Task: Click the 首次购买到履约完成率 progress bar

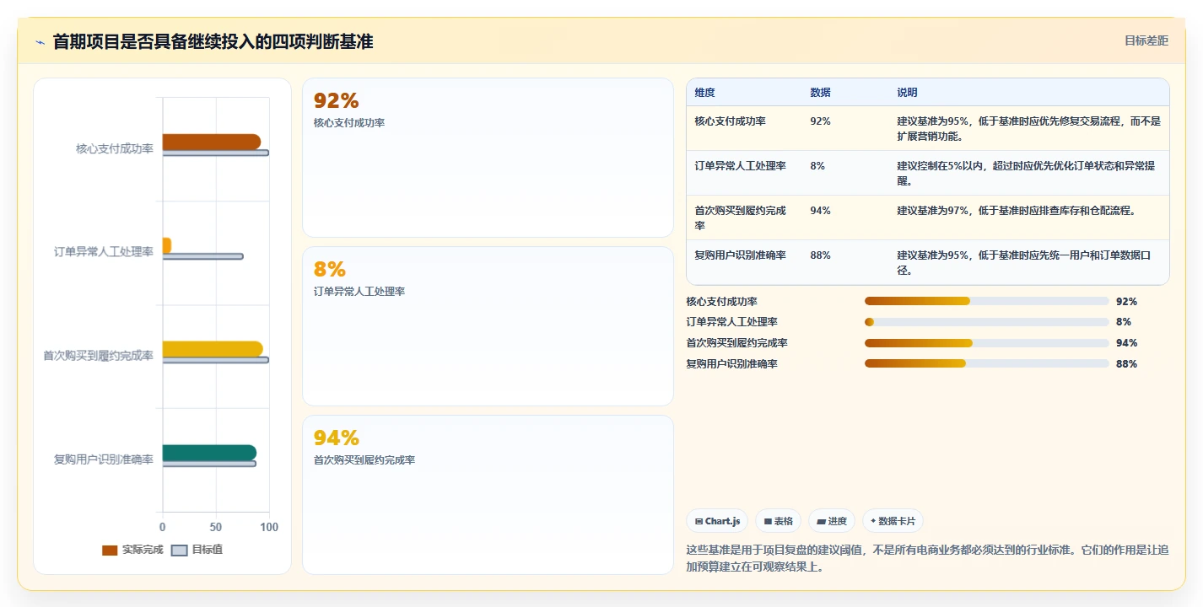Action: [x=986, y=343]
